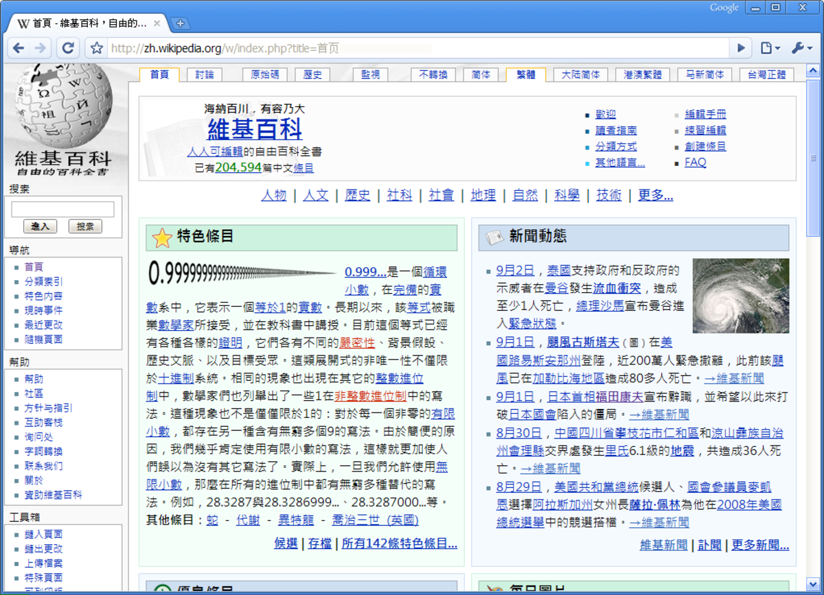Open 联系我们 in sidebar
This screenshot has height=595, width=824.
(43, 465)
